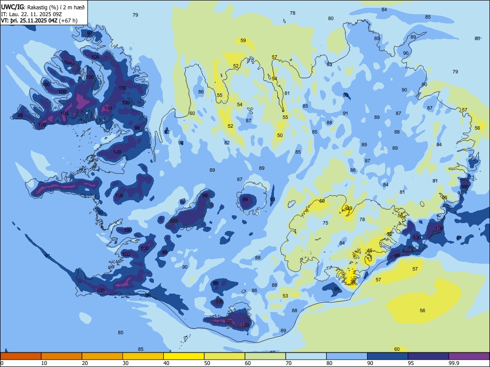The height and width of the screenshot is (367, 490).
Task: Click the dark orange 0–10 legend swatch
Action: pos(21,356)
